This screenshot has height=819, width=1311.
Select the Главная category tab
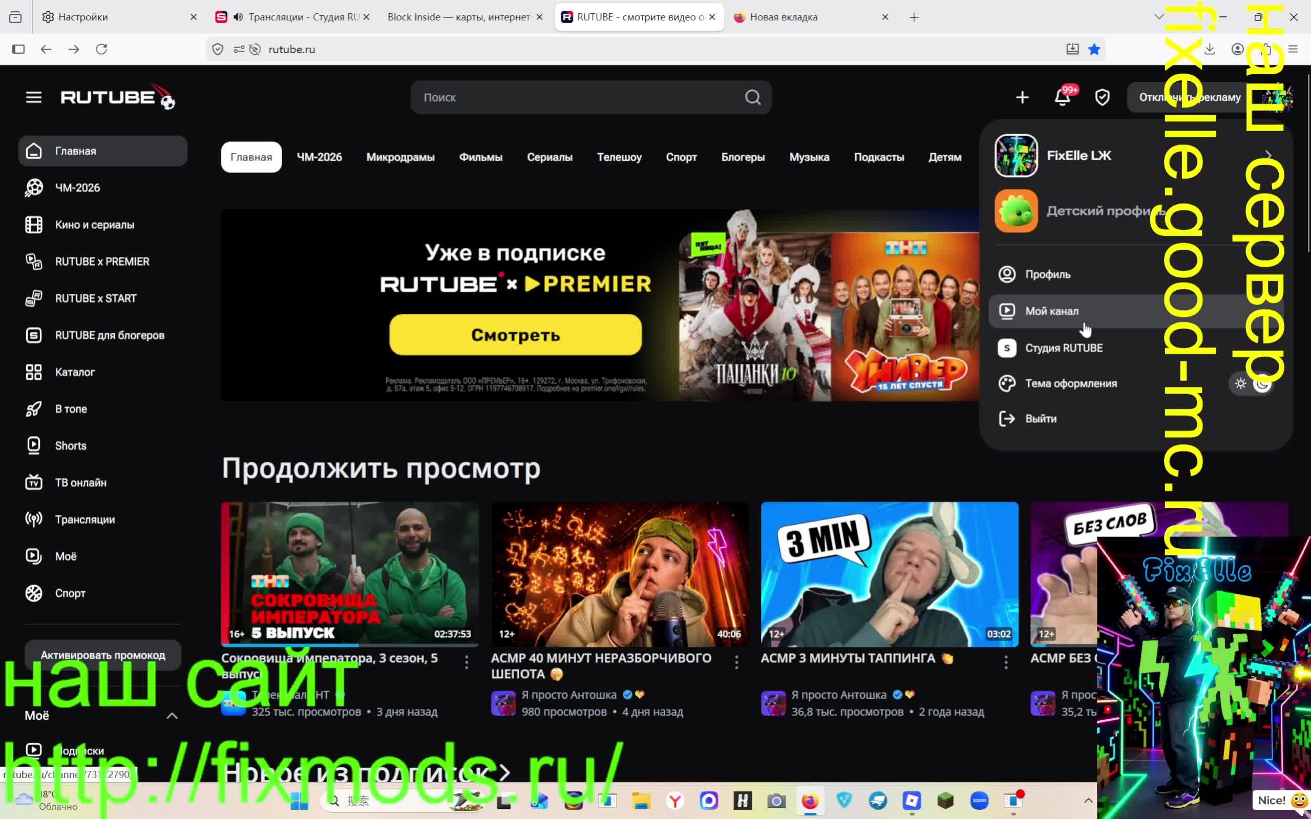251,157
